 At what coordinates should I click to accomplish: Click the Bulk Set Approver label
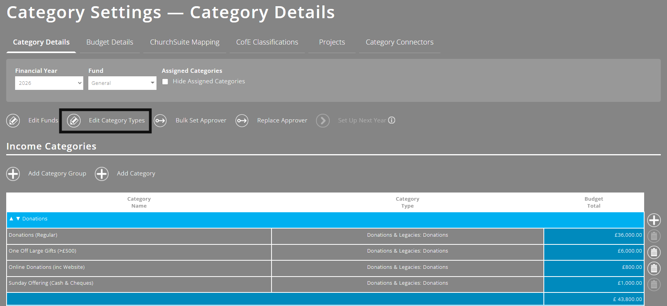[x=201, y=120]
